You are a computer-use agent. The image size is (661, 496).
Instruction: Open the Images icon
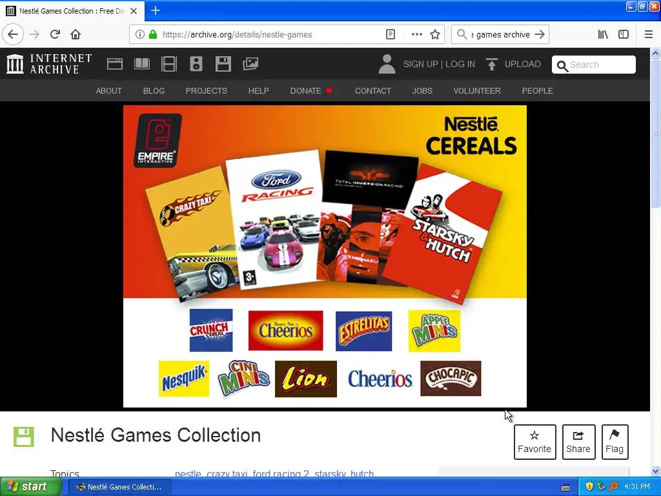(250, 64)
